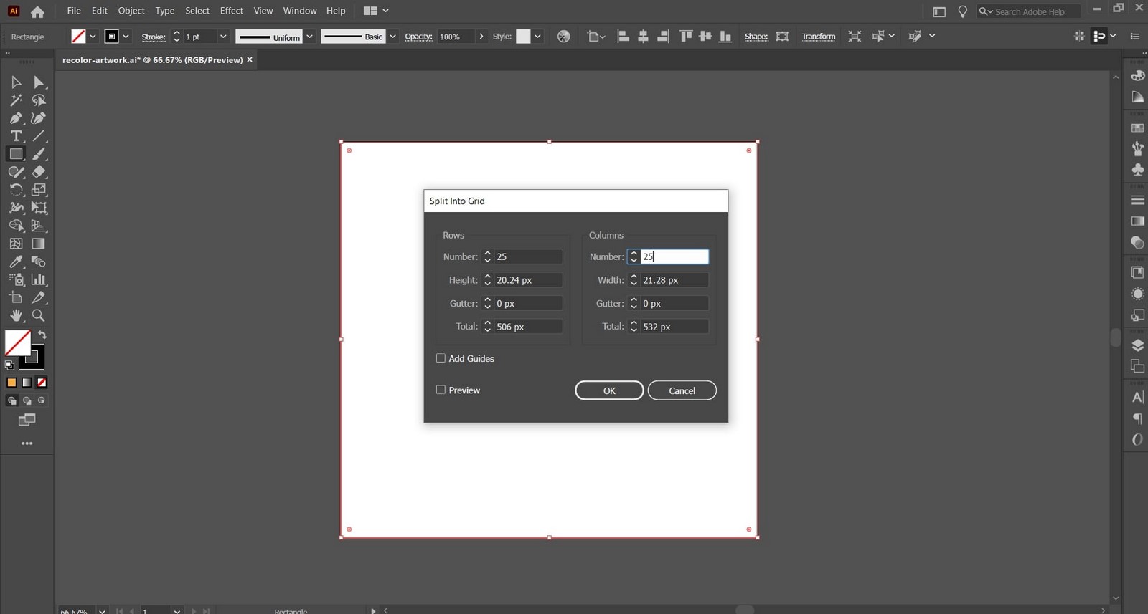
Task: Open the Uniform variable width profile dropdown
Action: coord(310,37)
